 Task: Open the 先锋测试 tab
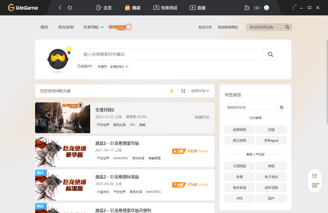click(x=165, y=8)
